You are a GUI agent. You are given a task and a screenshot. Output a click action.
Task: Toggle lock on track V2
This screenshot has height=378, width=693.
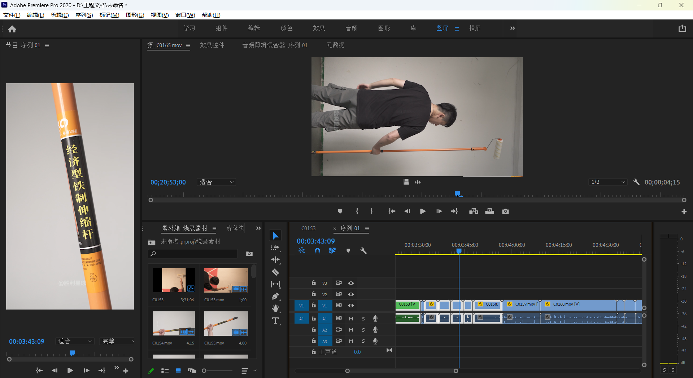[x=314, y=294]
